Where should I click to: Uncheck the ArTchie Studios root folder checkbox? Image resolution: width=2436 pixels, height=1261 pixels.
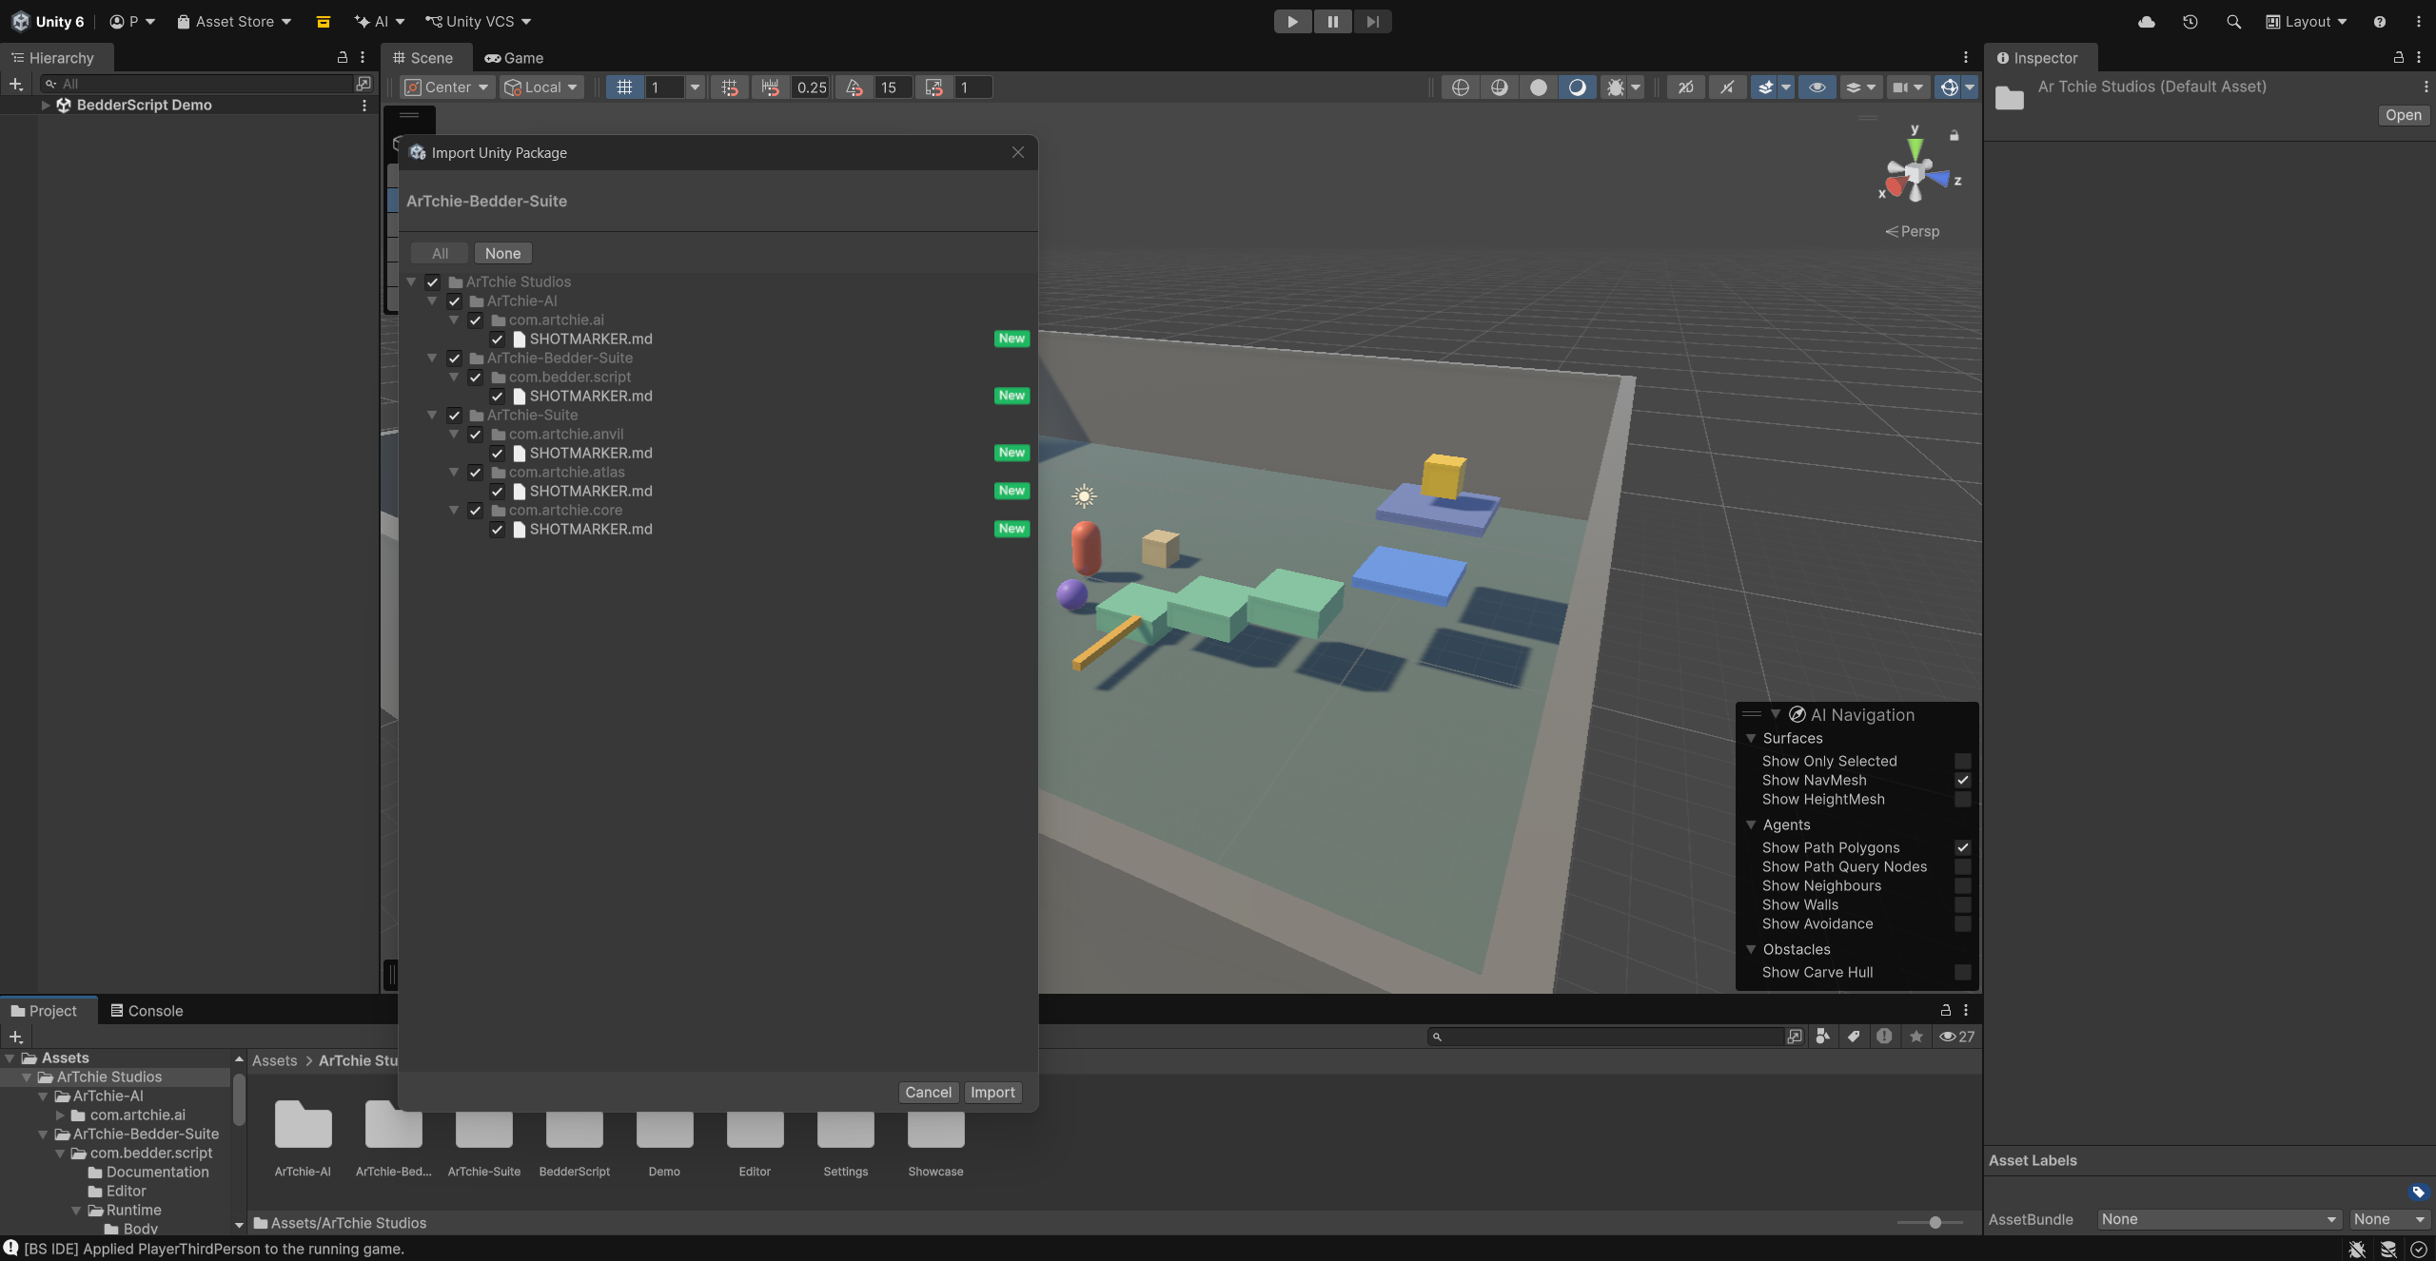[x=433, y=282]
